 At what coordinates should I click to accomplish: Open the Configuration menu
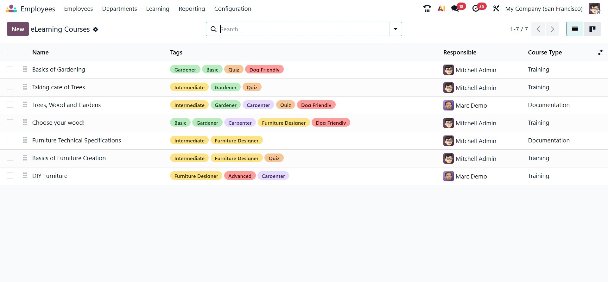point(232,9)
